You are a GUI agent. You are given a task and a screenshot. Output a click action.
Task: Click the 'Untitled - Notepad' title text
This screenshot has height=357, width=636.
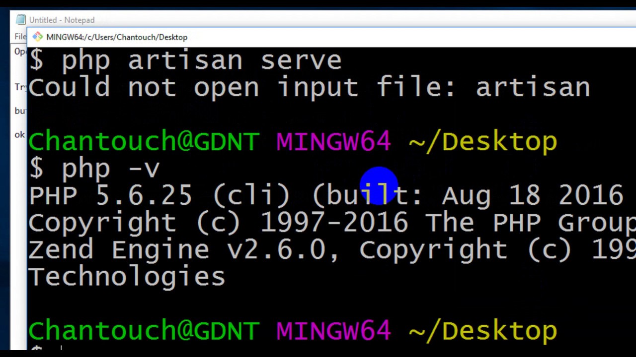(x=62, y=20)
